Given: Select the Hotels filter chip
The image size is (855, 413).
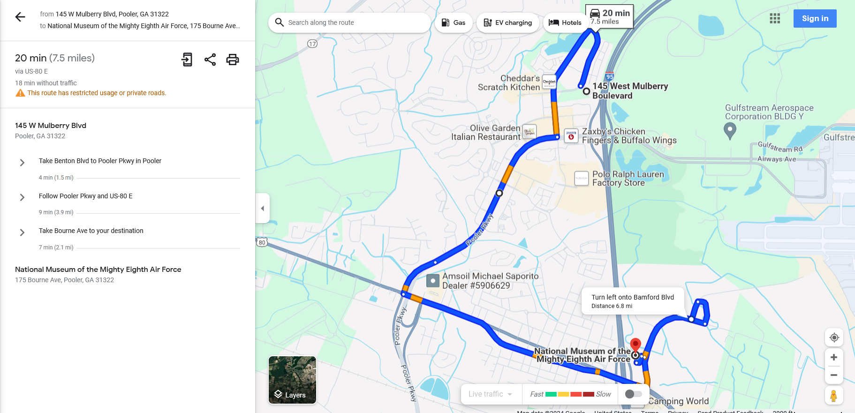Looking at the screenshot, I should click(x=565, y=23).
